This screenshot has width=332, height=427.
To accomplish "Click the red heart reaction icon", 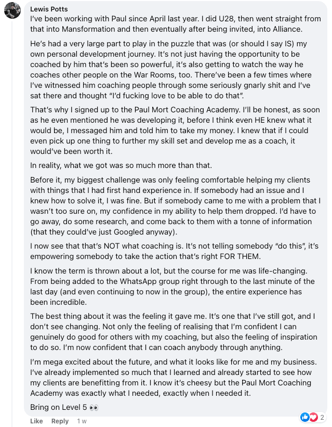I will pos(313,417).
